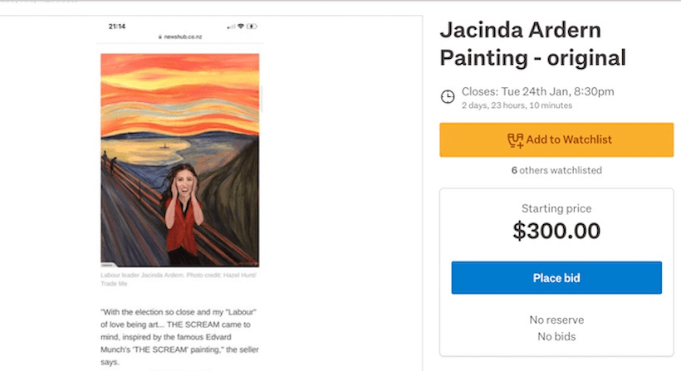
Task: Click the battery icon in the phone status bar
Action: click(x=252, y=27)
